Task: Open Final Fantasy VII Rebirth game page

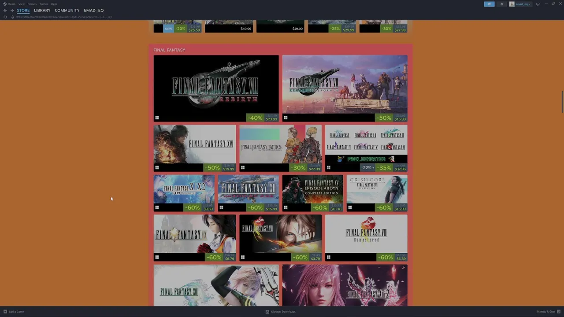Action: pos(216,88)
